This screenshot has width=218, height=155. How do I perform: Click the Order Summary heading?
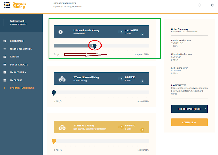pyautogui.click(x=180, y=29)
